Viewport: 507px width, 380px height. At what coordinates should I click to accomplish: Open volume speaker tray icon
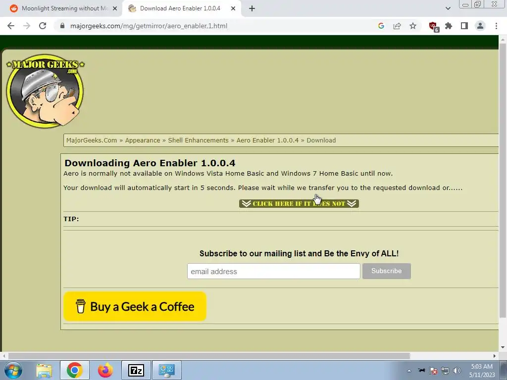457,371
